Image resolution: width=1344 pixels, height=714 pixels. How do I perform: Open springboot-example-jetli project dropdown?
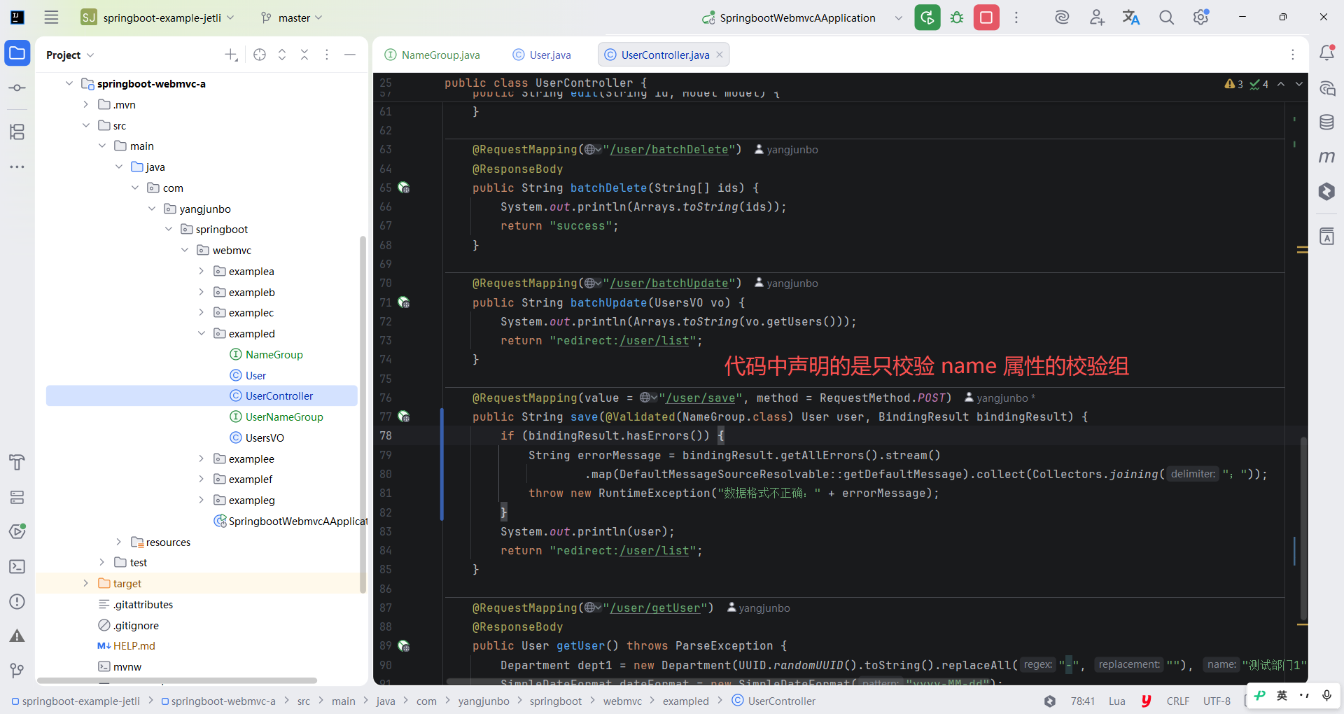pos(158,17)
